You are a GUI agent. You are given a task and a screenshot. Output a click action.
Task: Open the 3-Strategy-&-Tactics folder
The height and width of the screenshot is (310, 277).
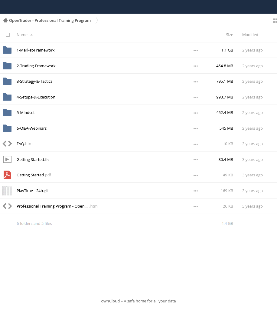34,81
